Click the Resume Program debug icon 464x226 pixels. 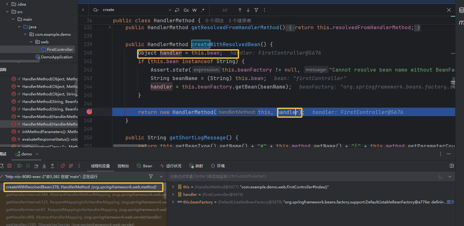tap(20, 166)
